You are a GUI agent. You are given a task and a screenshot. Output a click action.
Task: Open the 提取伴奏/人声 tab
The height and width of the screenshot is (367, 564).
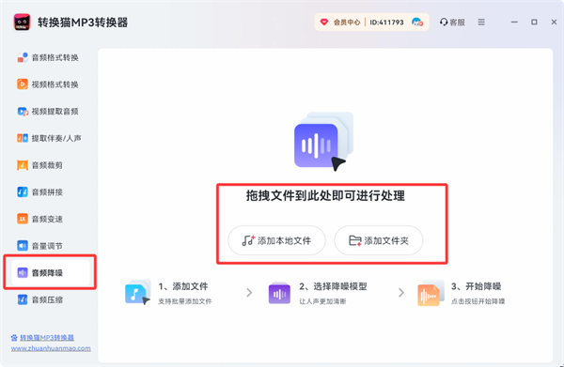50,138
